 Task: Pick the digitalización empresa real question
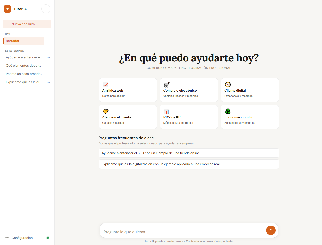tap(189, 164)
